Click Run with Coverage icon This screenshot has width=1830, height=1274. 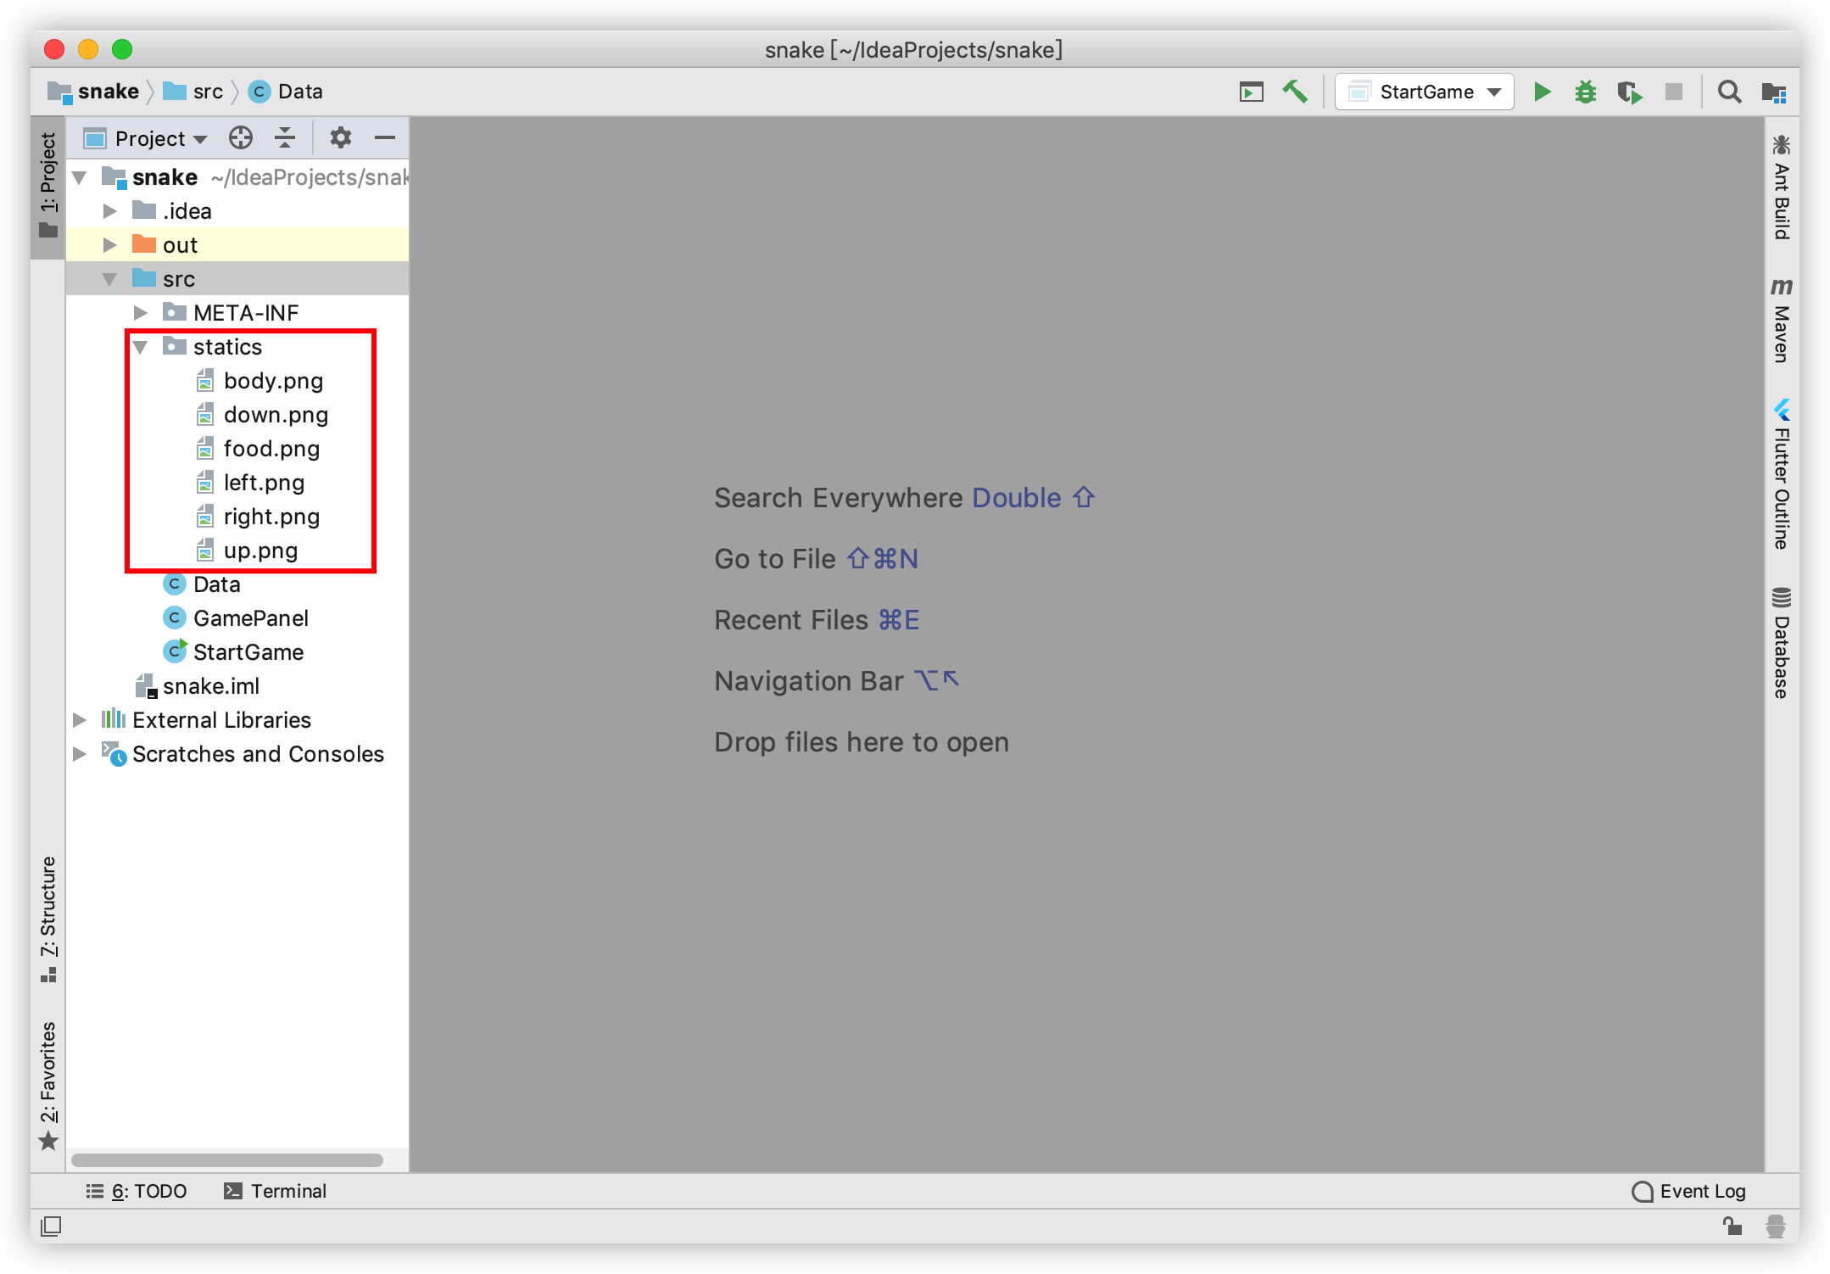pos(1629,92)
